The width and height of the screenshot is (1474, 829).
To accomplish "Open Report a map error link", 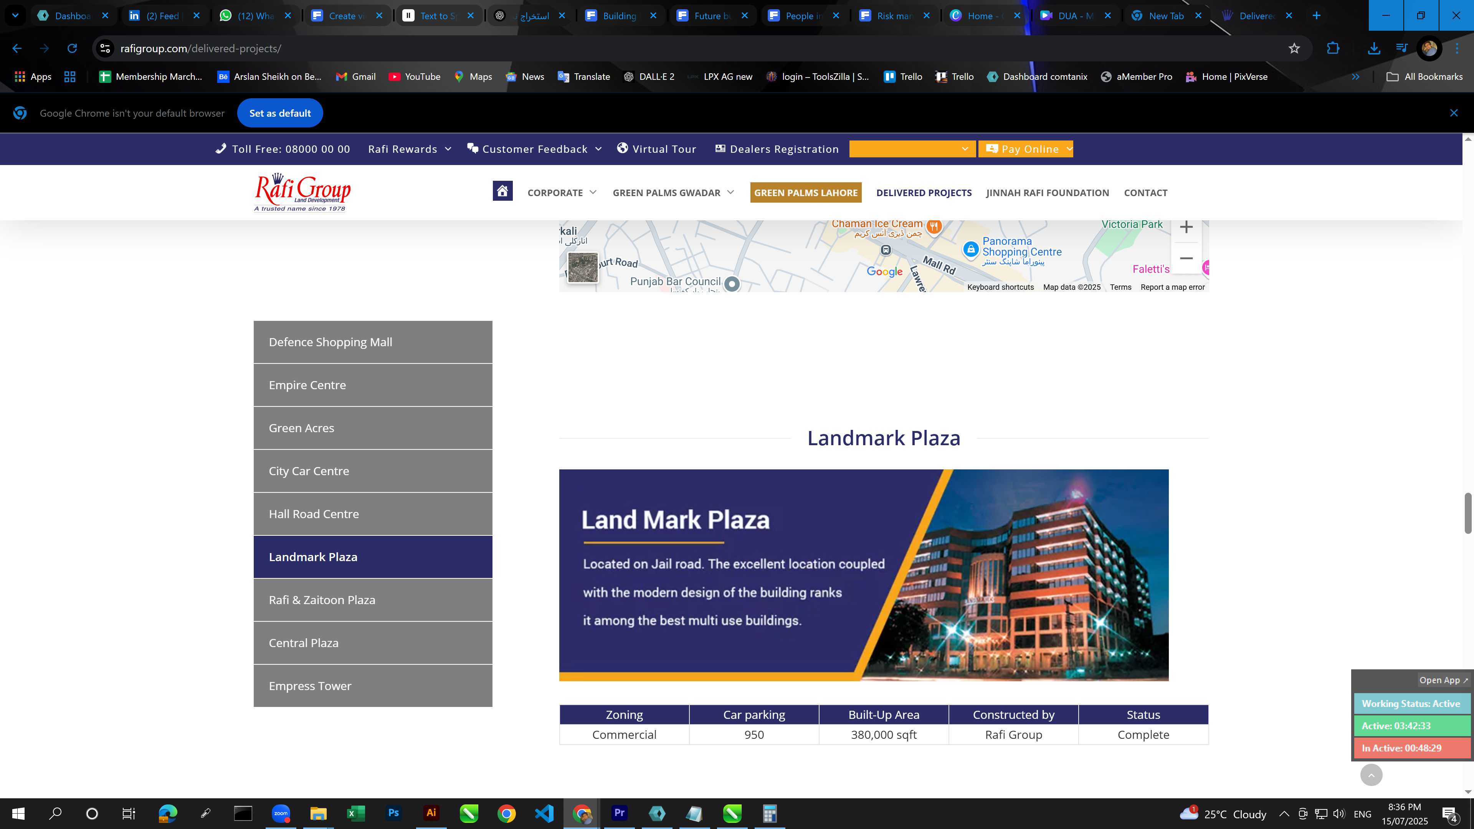I will coord(1172,287).
